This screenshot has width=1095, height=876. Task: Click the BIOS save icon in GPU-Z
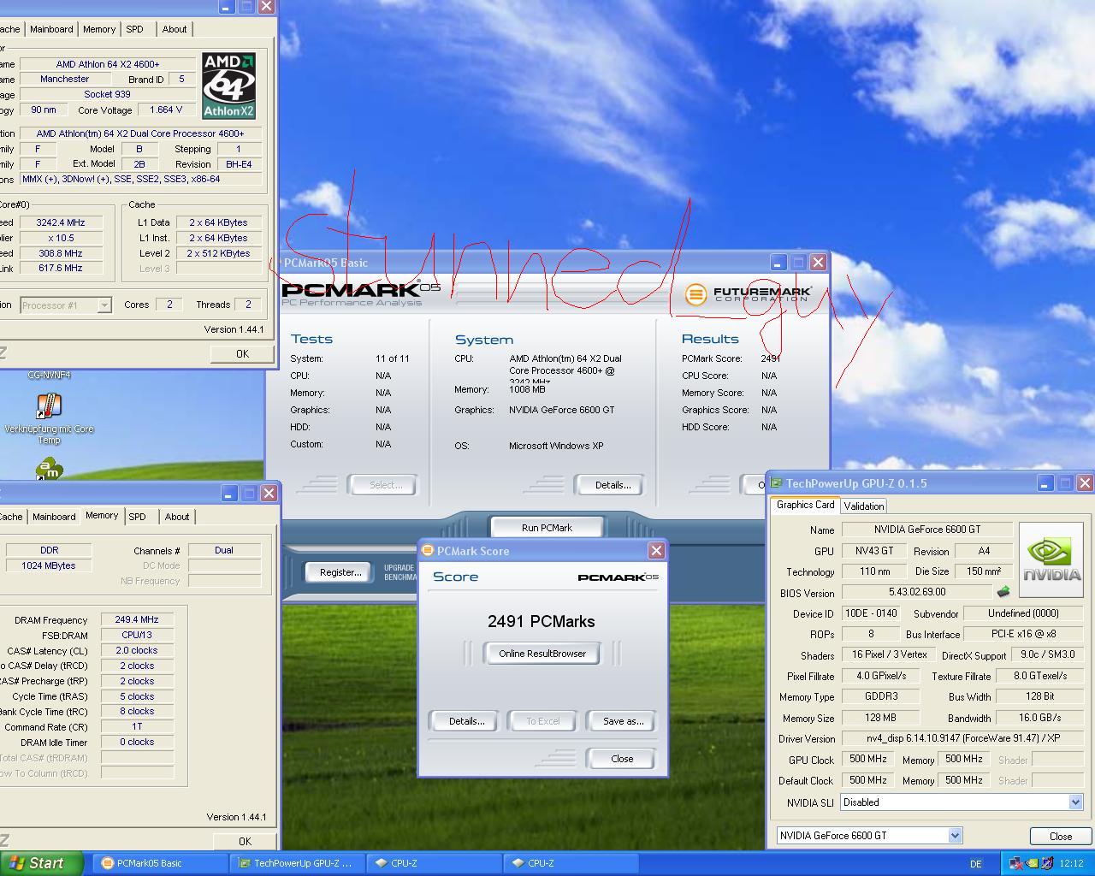[1003, 592]
